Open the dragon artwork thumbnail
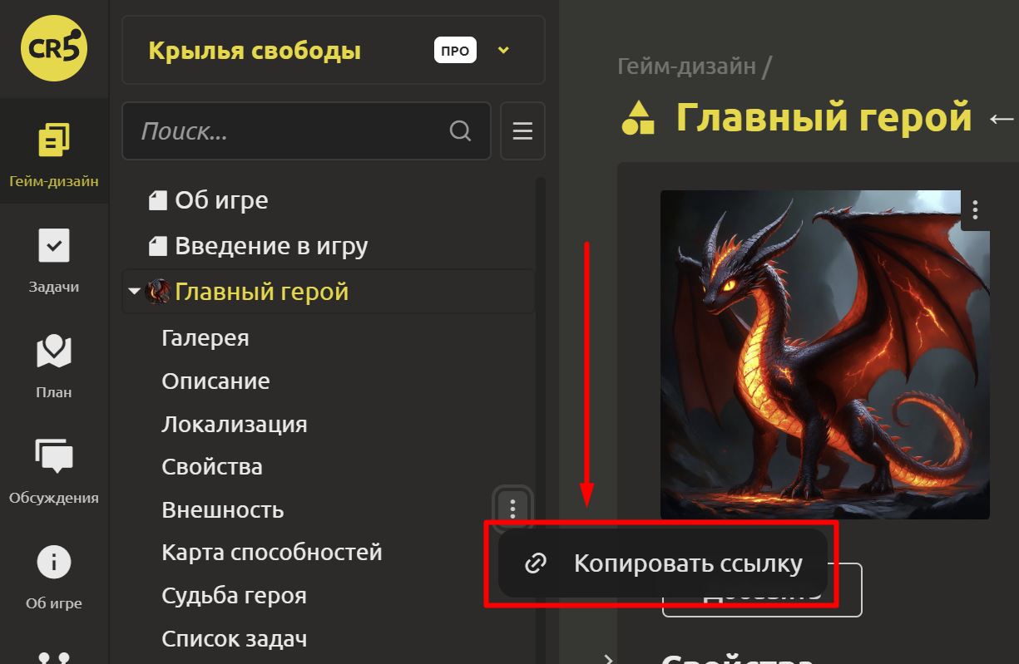The height and width of the screenshot is (664, 1019). click(x=825, y=355)
